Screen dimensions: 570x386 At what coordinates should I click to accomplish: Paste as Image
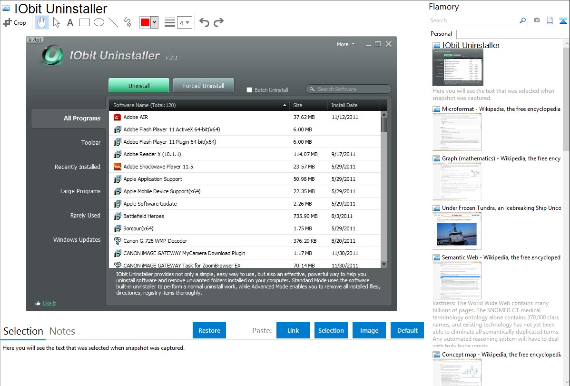(x=369, y=330)
